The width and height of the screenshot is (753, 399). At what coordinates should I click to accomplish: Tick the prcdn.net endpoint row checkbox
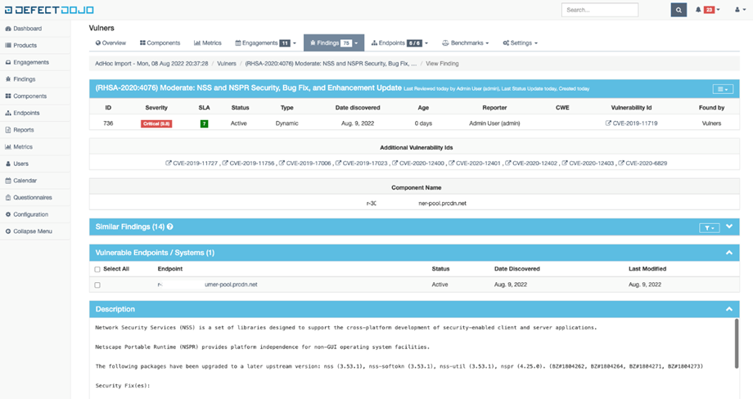pos(97,285)
